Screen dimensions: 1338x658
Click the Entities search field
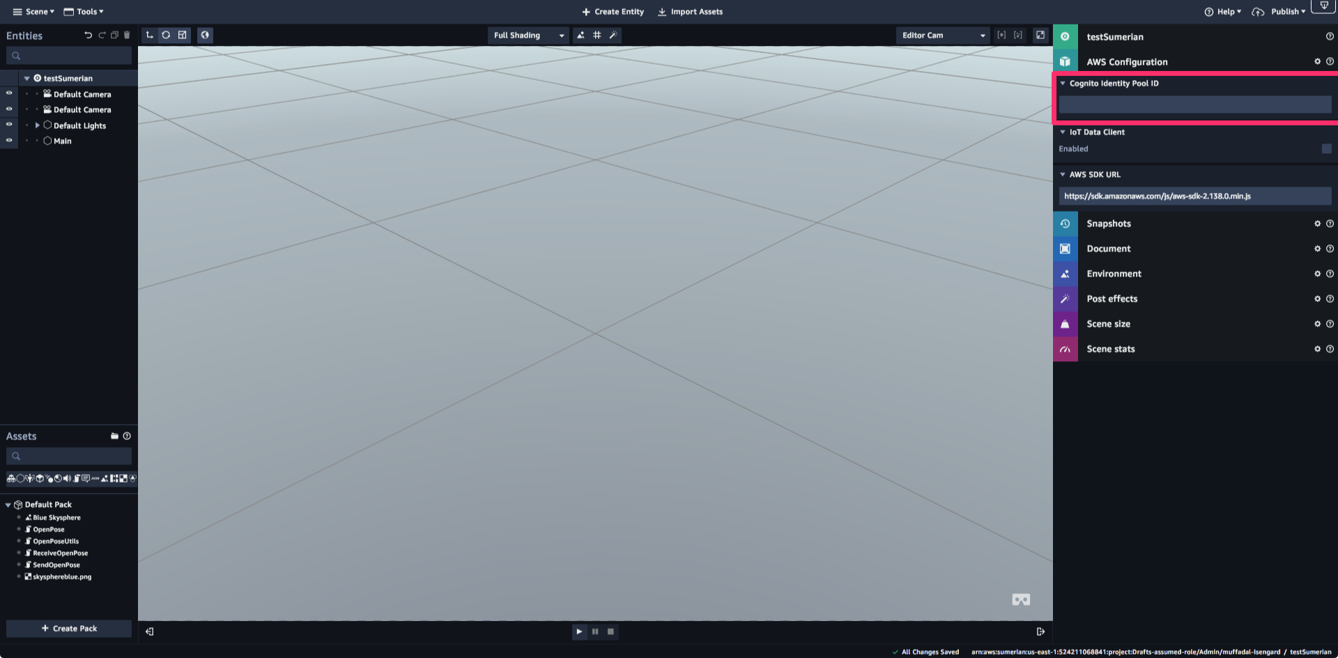(69, 56)
